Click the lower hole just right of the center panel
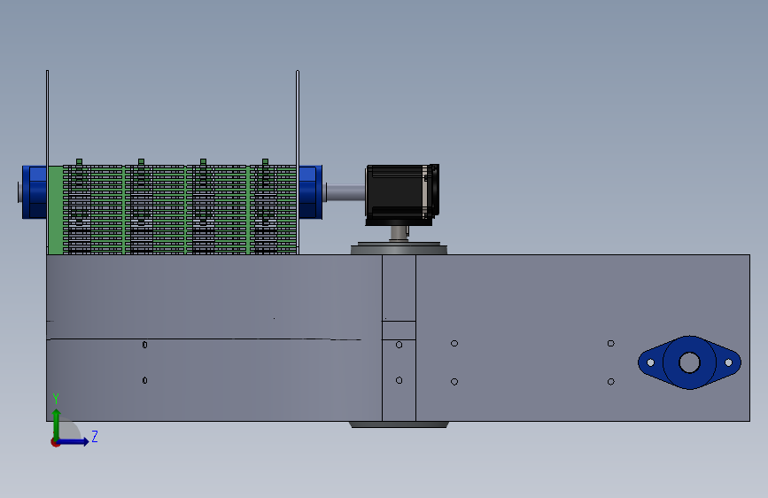 (454, 382)
